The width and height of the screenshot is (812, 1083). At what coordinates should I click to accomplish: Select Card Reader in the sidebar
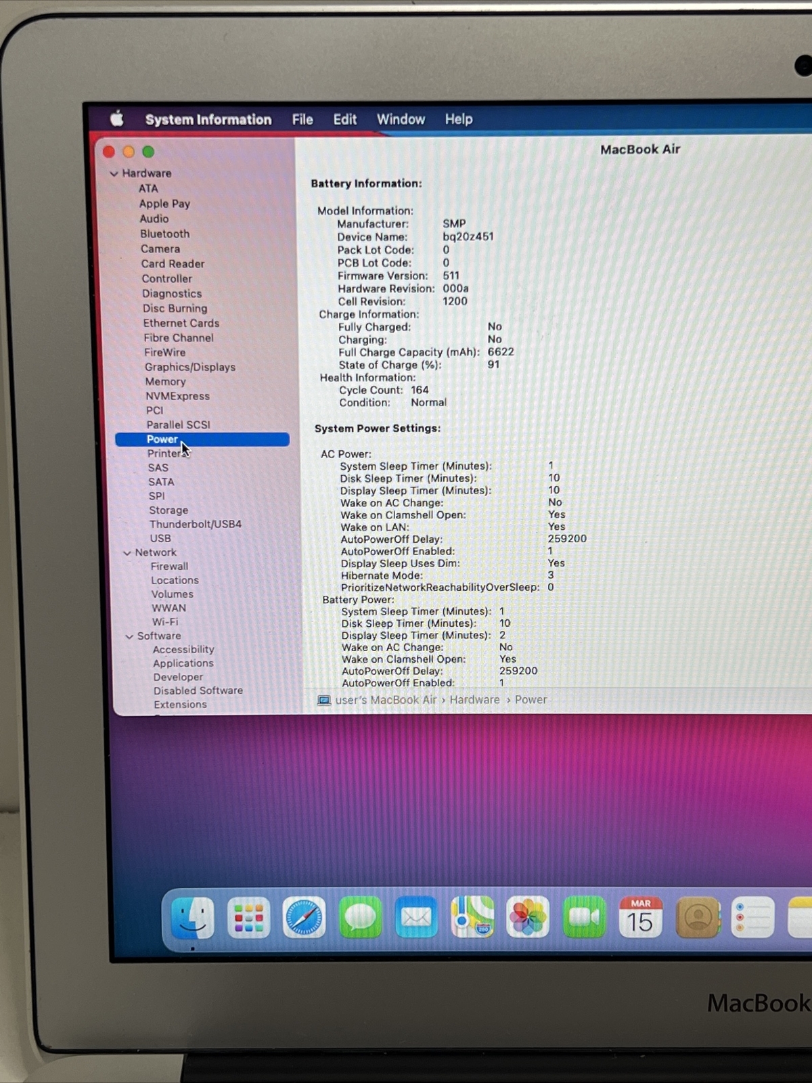click(x=173, y=264)
